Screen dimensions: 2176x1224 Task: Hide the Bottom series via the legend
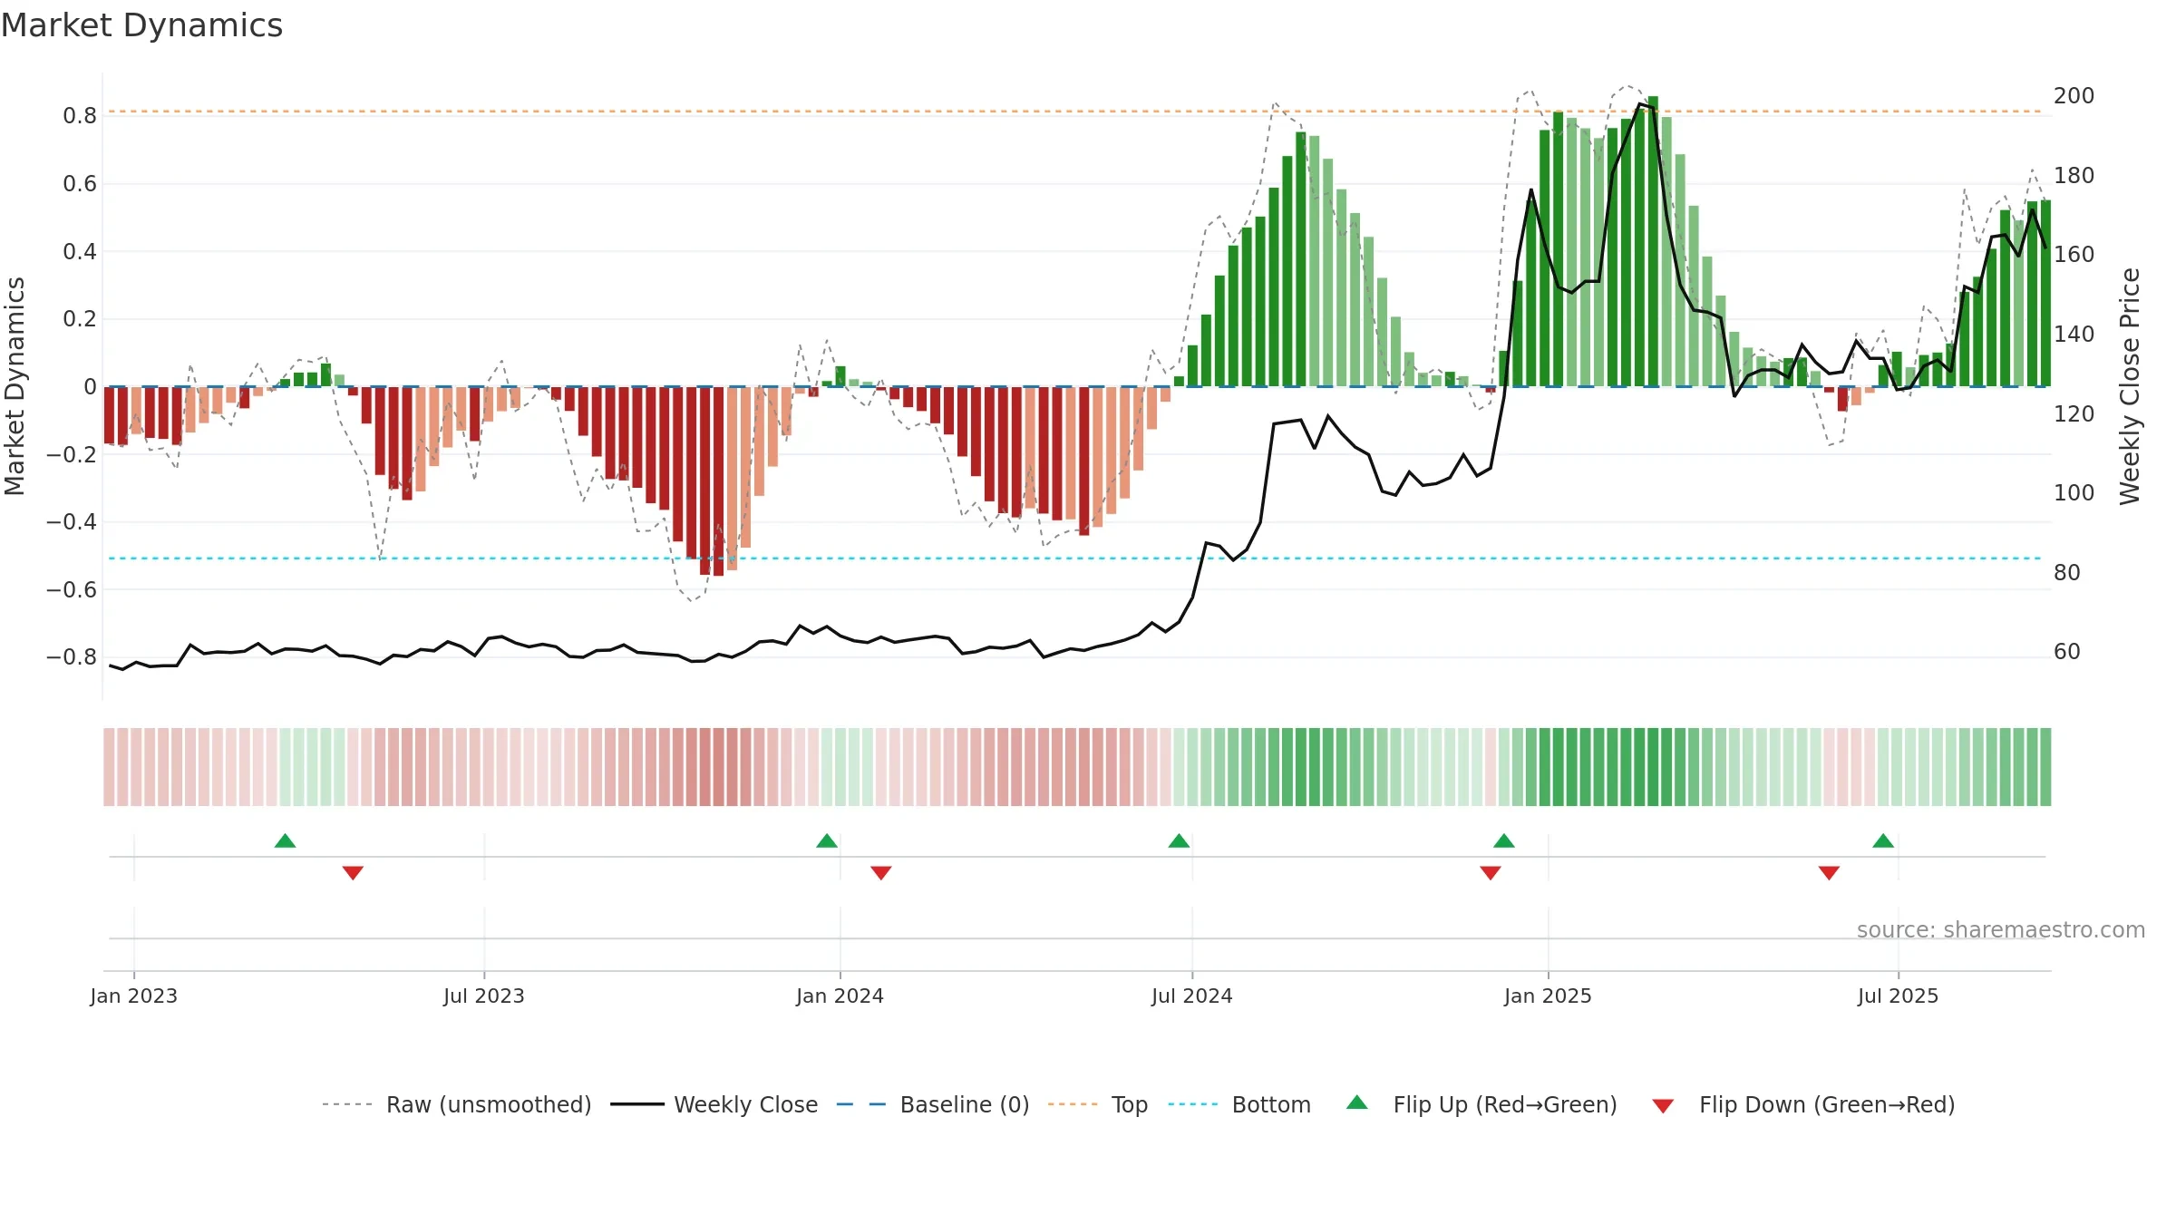(1271, 1104)
